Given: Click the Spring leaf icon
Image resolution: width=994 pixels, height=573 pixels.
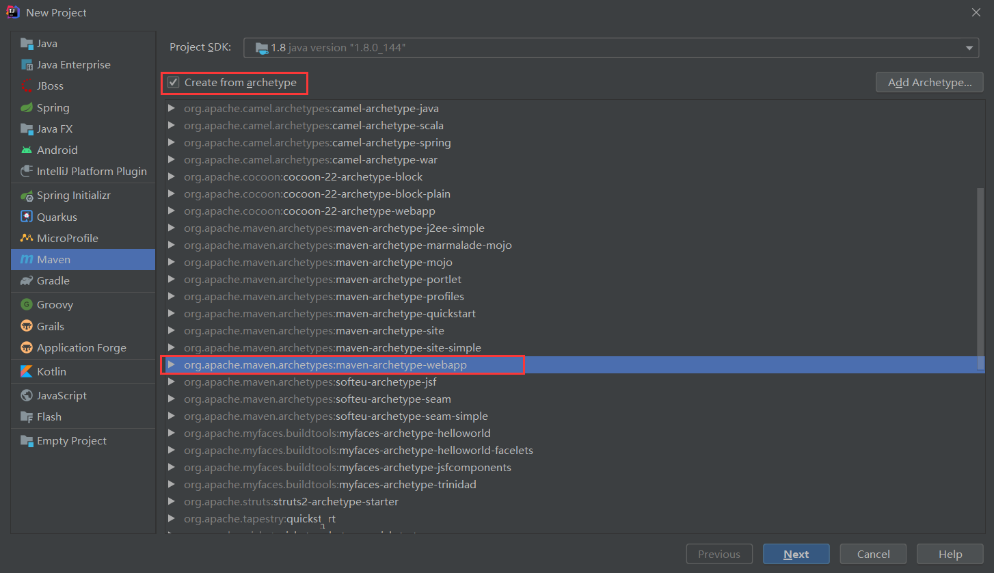Looking at the screenshot, I should 27,107.
